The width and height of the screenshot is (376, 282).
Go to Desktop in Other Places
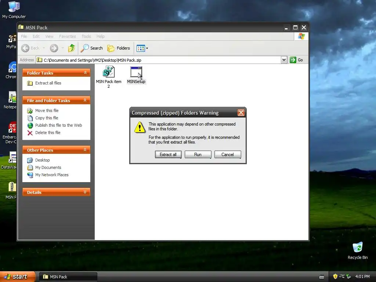tap(43, 160)
